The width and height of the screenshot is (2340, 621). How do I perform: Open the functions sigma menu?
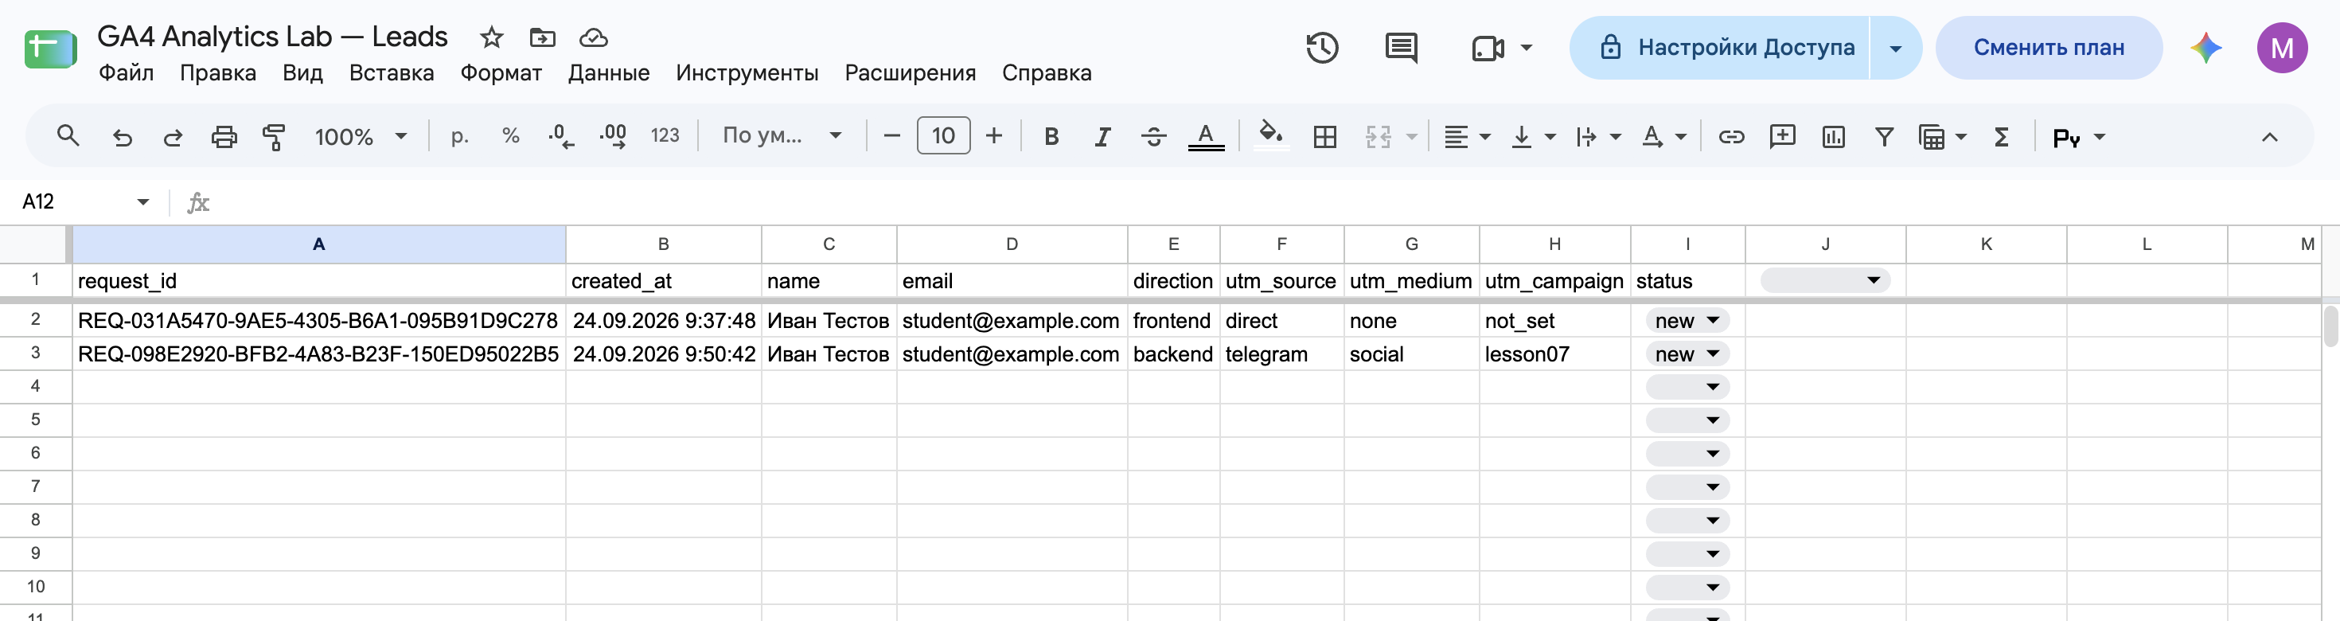tap(2001, 136)
